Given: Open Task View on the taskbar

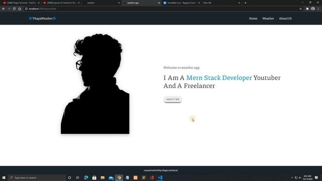Looking at the screenshot, I should [77, 177].
